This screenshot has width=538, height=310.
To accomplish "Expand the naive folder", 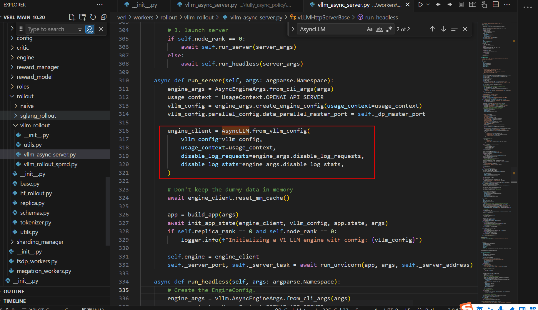I will pyautogui.click(x=16, y=106).
